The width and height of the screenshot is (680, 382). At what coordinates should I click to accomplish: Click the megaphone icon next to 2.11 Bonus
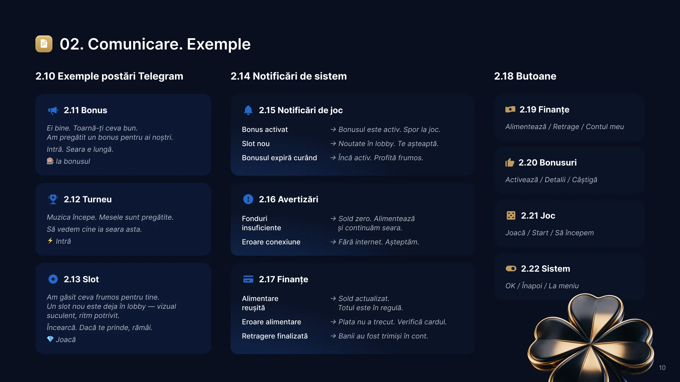(53, 110)
